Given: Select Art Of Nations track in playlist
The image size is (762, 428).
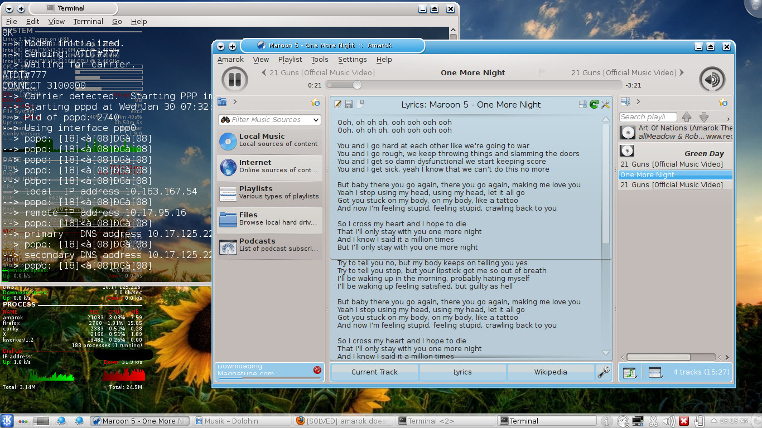Looking at the screenshot, I should coord(675,132).
